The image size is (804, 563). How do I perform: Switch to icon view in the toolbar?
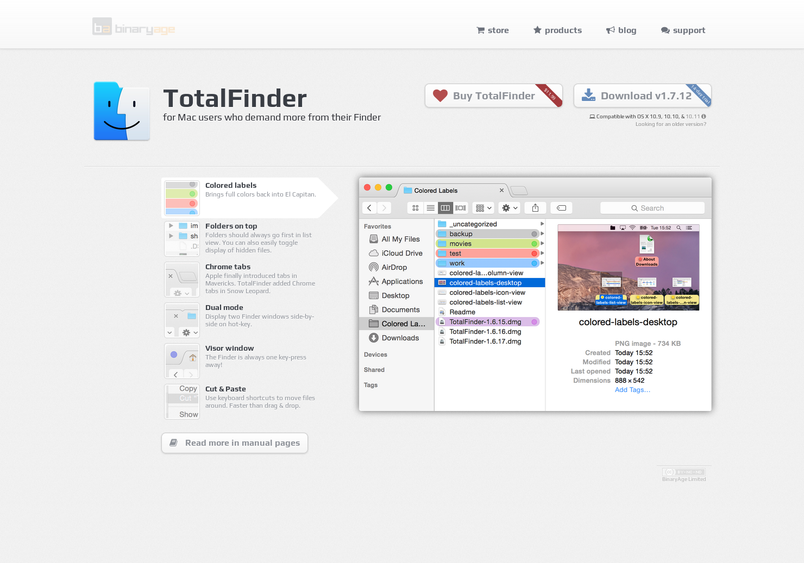pos(415,207)
